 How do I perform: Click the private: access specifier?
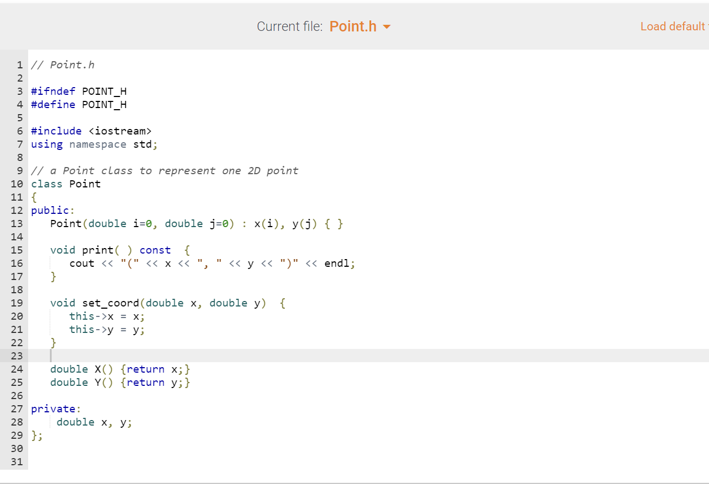54,408
